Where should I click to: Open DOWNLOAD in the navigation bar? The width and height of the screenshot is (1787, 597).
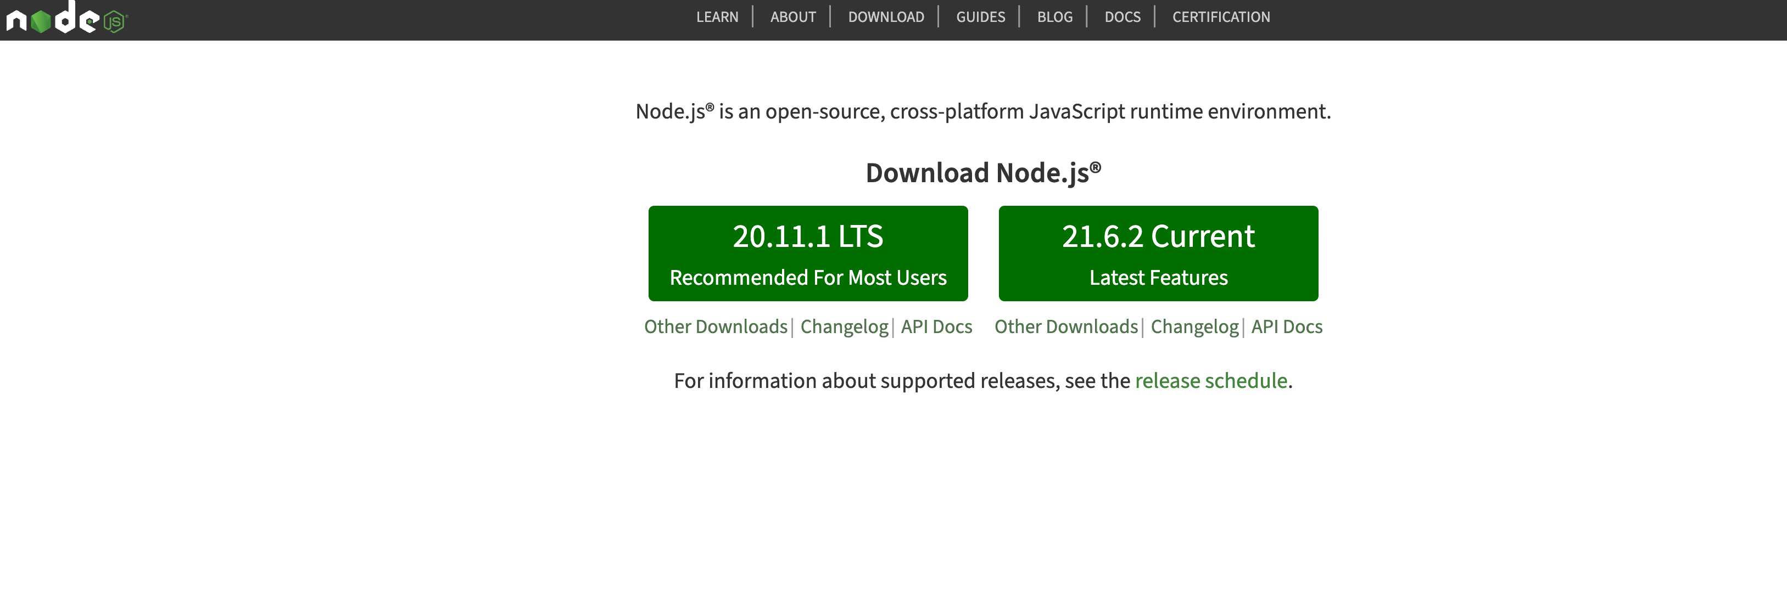pyautogui.click(x=885, y=18)
